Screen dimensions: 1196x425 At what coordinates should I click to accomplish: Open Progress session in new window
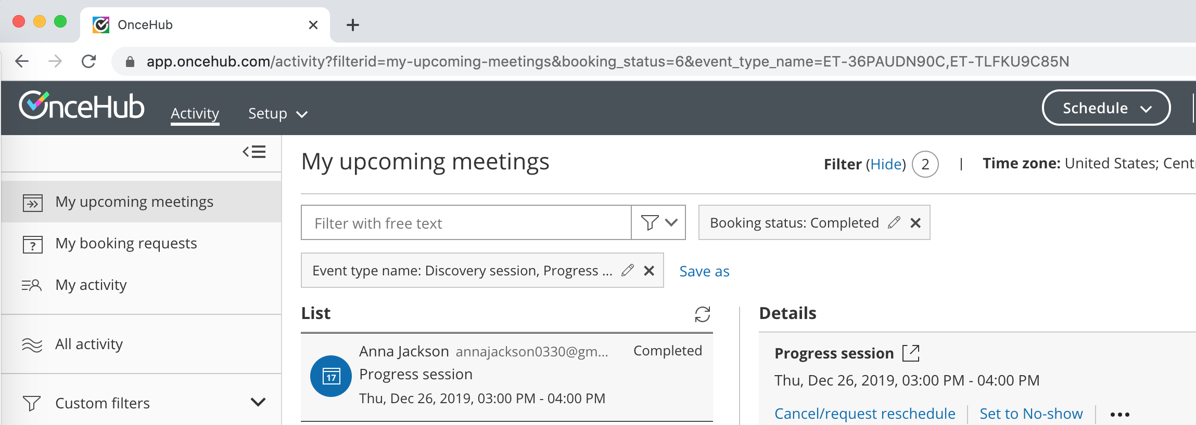click(x=911, y=353)
